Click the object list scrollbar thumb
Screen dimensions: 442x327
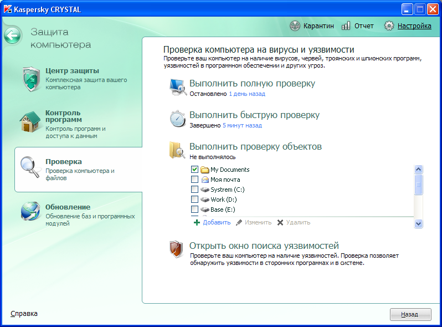click(418, 185)
